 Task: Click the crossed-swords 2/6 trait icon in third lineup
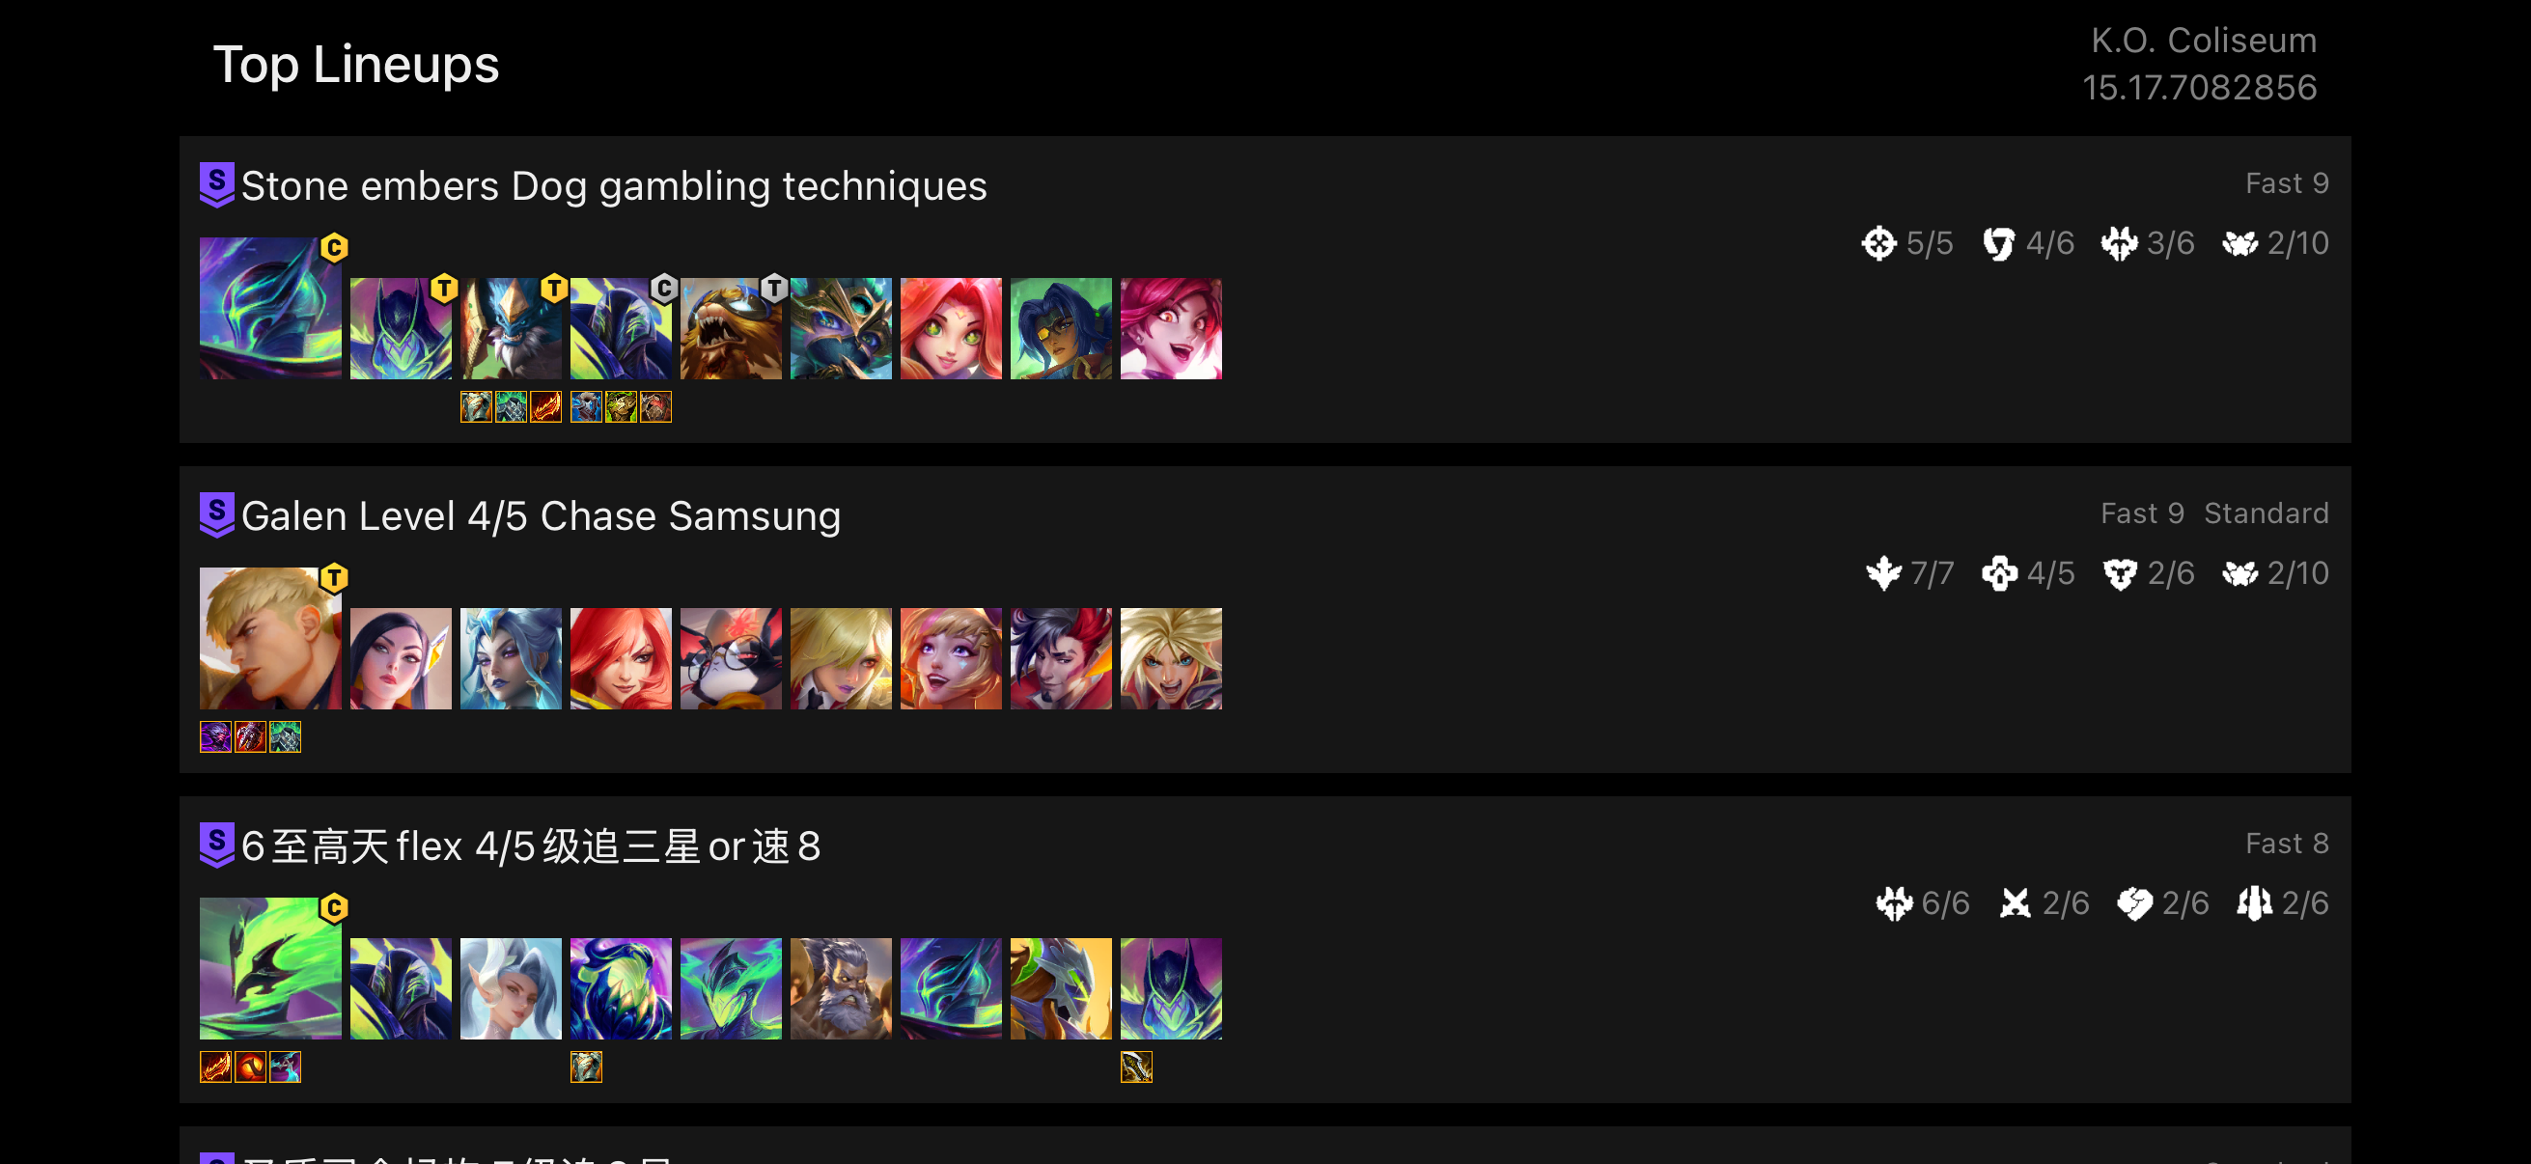click(2016, 903)
